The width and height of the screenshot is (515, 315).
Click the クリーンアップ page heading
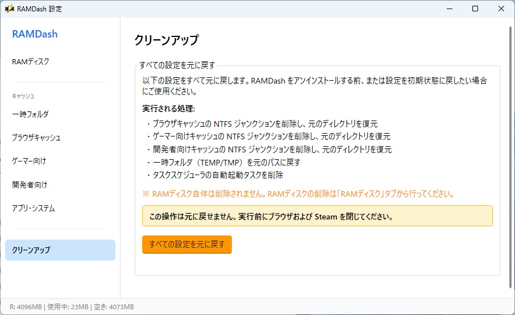click(167, 40)
